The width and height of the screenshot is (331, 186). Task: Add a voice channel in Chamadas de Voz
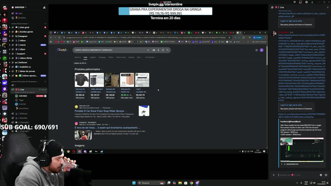[45, 82]
